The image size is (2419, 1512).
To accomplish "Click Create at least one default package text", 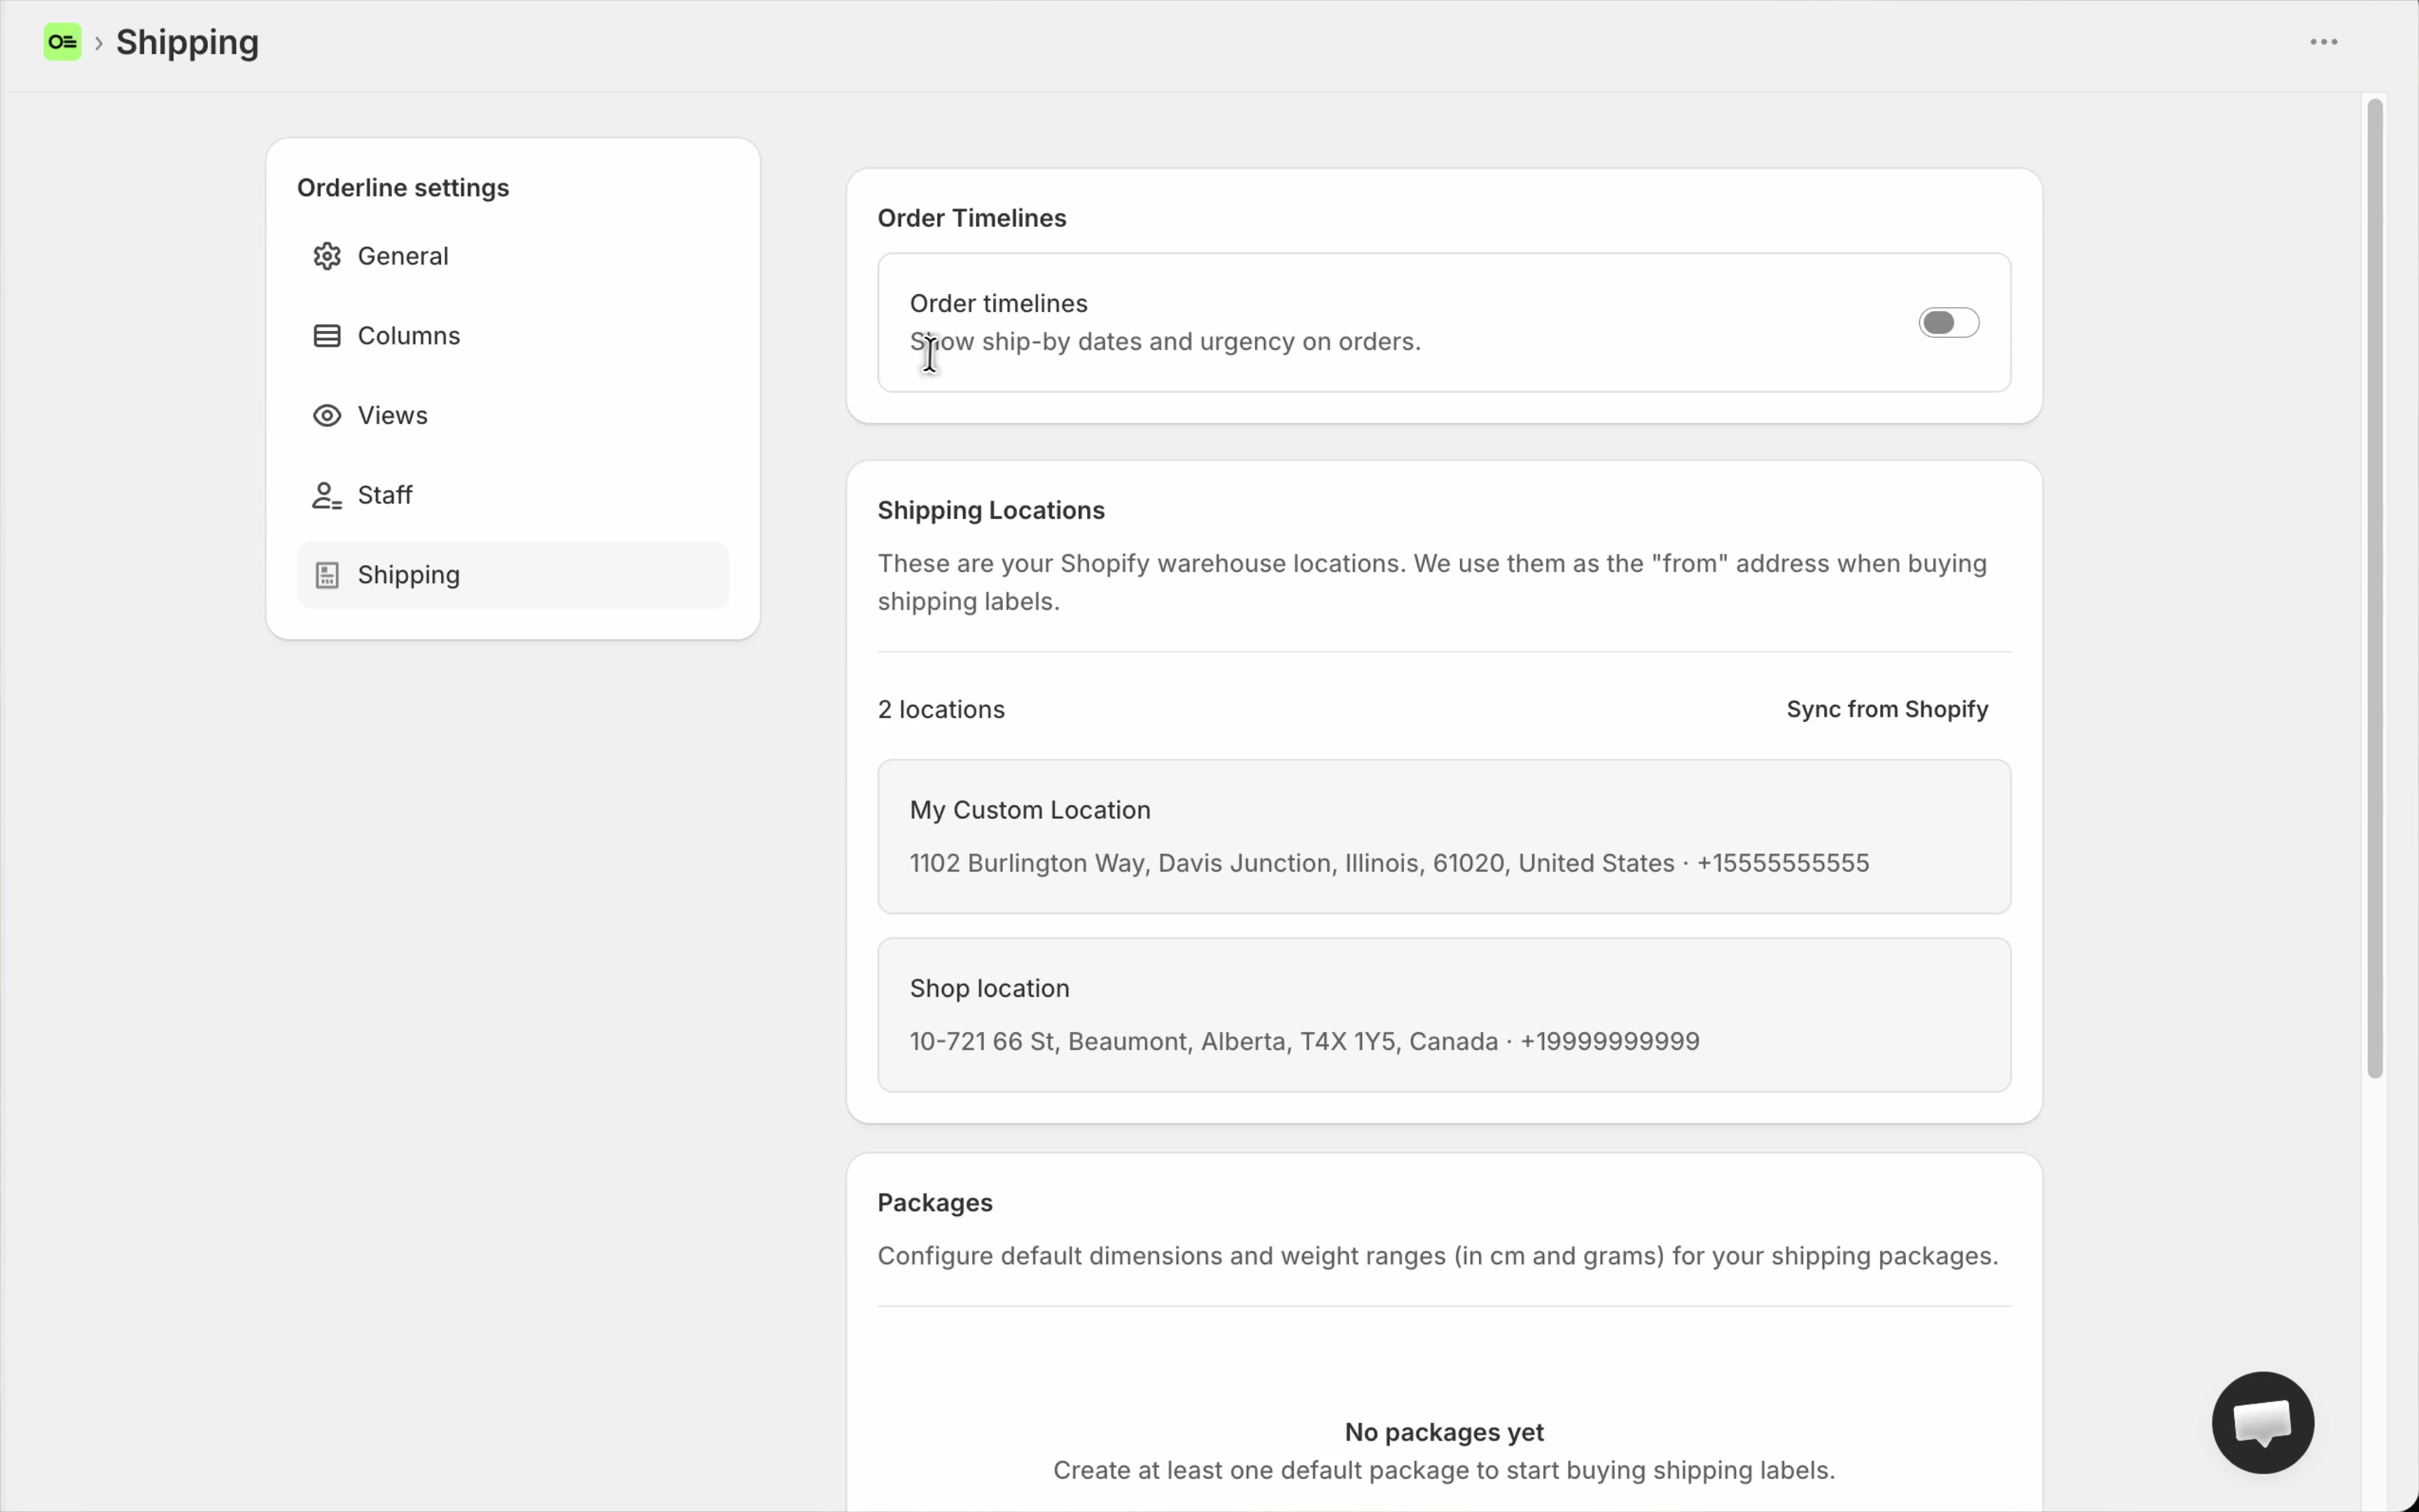I will (x=1445, y=1470).
